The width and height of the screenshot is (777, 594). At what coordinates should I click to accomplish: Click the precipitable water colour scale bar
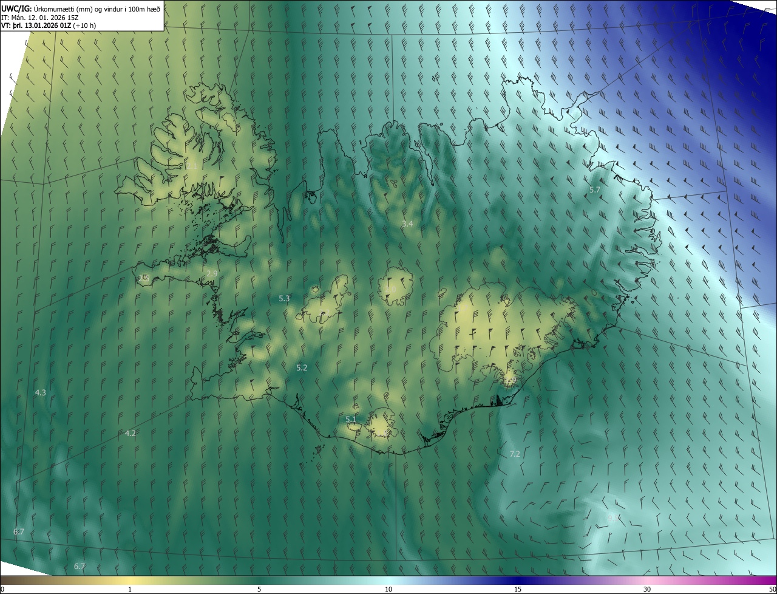(x=388, y=581)
